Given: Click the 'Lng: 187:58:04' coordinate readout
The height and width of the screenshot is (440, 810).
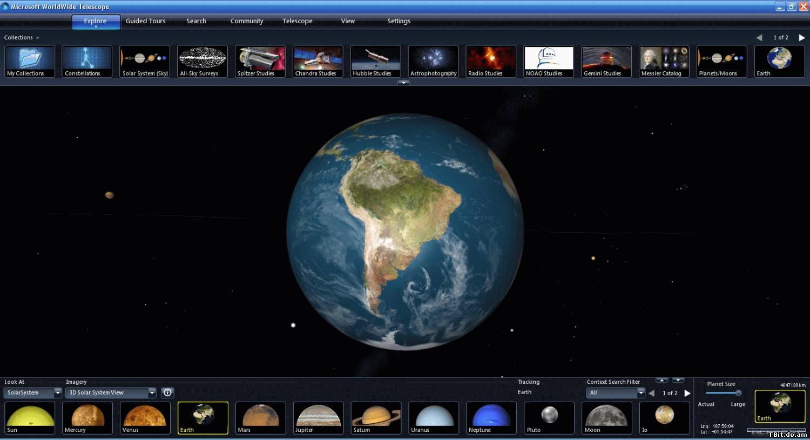Looking at the screenshot, I should point(717,426).
